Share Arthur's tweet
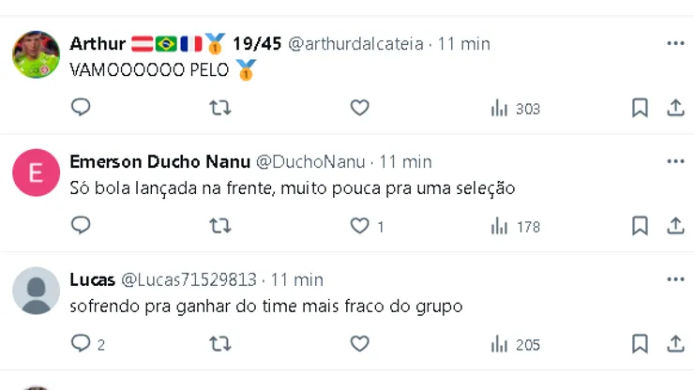Image resolution: width=694 pixels, height=390 pixels. point(675,108)
